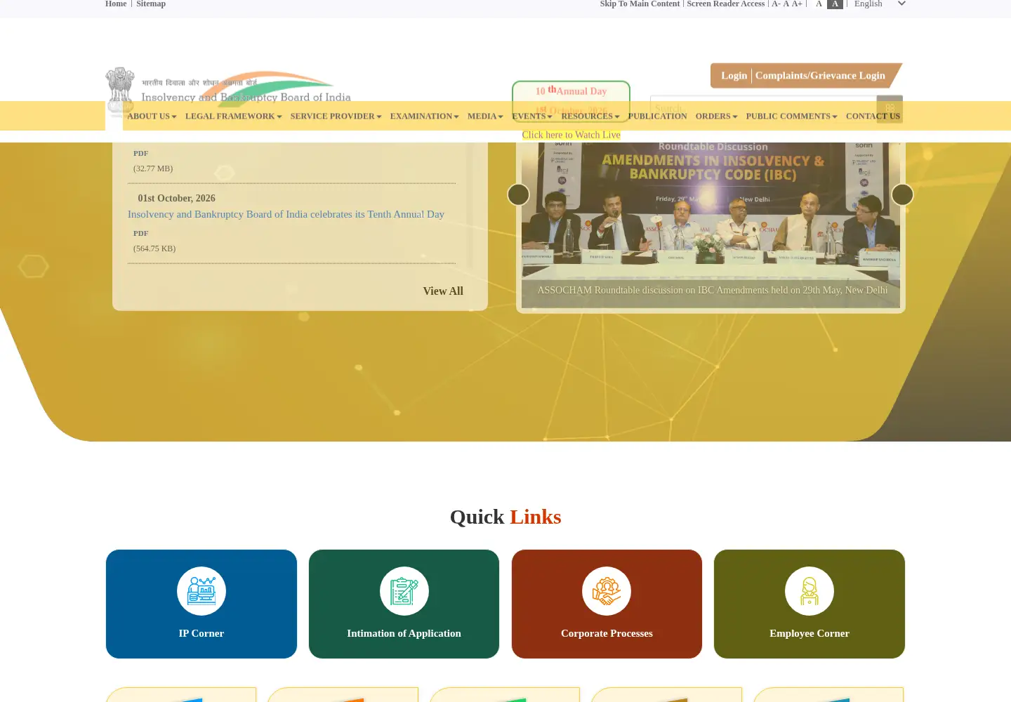Open Complaints/Grievance Login
1011x702 pixels.
820,76
